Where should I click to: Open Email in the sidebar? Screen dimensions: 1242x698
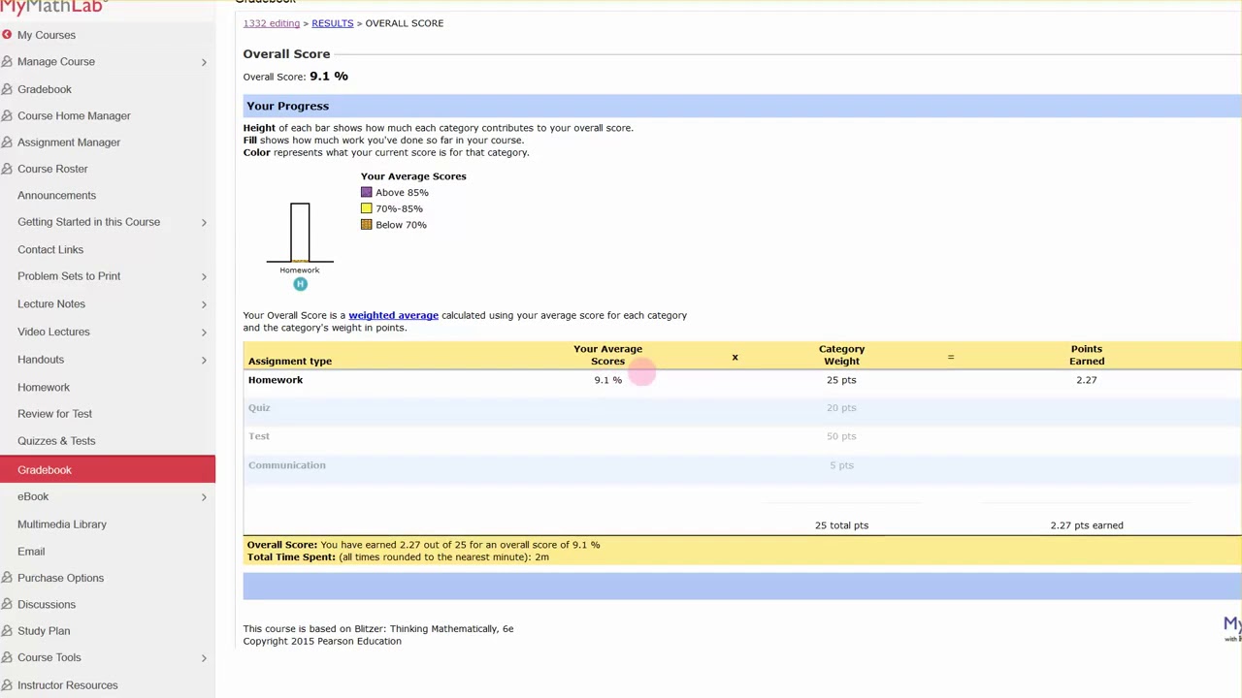[x=31, y=552]
